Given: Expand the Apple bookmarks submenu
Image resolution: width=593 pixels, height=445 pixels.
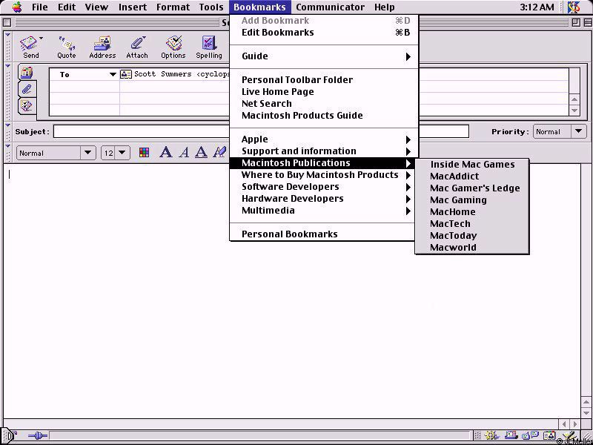Looking at the screenshot, I should pos(324,139).
